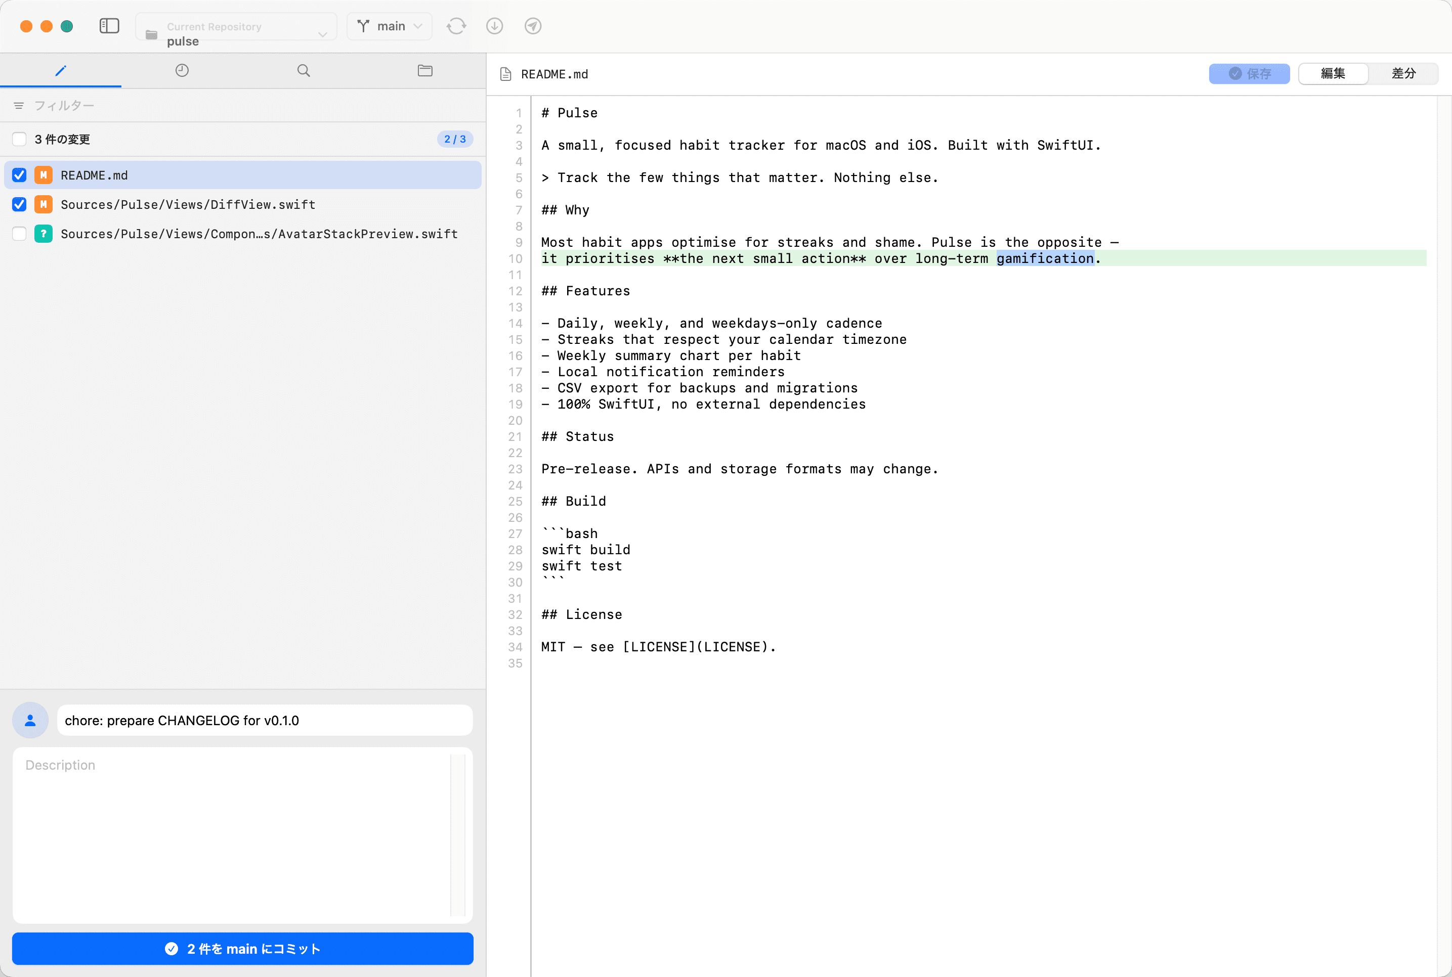Select the AvatarStackPreview.swift file row
Screen dimensions: 1452x977
click(x=243, y=234)
